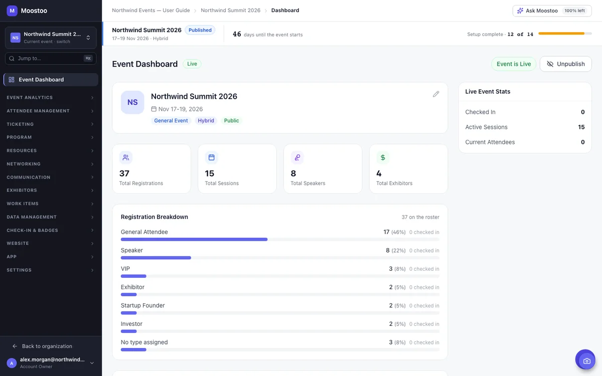Expand Website section

pos(51,244)
